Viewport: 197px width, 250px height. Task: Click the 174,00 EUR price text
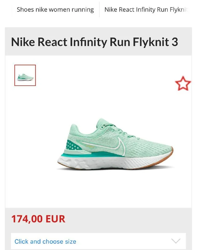[x=38, y=219]
